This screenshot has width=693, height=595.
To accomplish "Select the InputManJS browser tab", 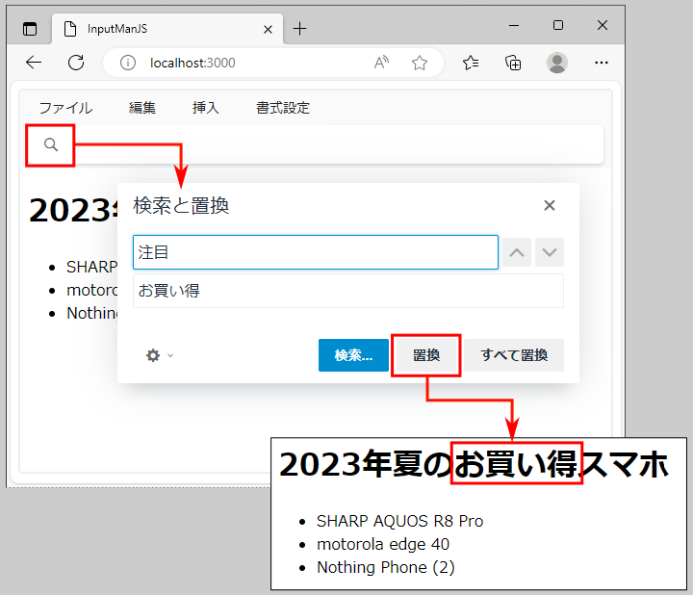I will pos(167,29).
